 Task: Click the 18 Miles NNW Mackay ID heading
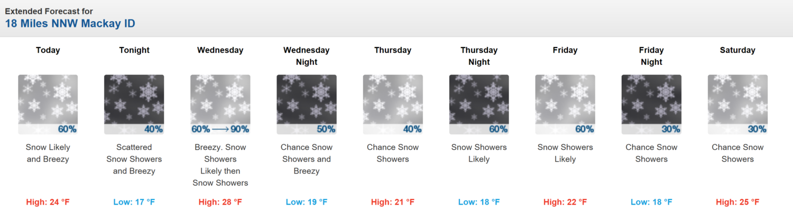[x=70, y=24]
